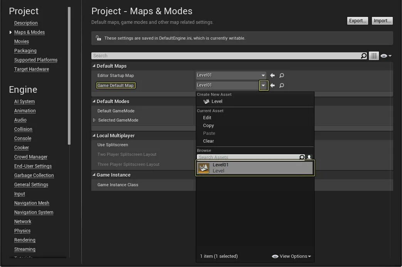Open the Description project settings link
Screen dimensions: 402x267
(26, 23)
